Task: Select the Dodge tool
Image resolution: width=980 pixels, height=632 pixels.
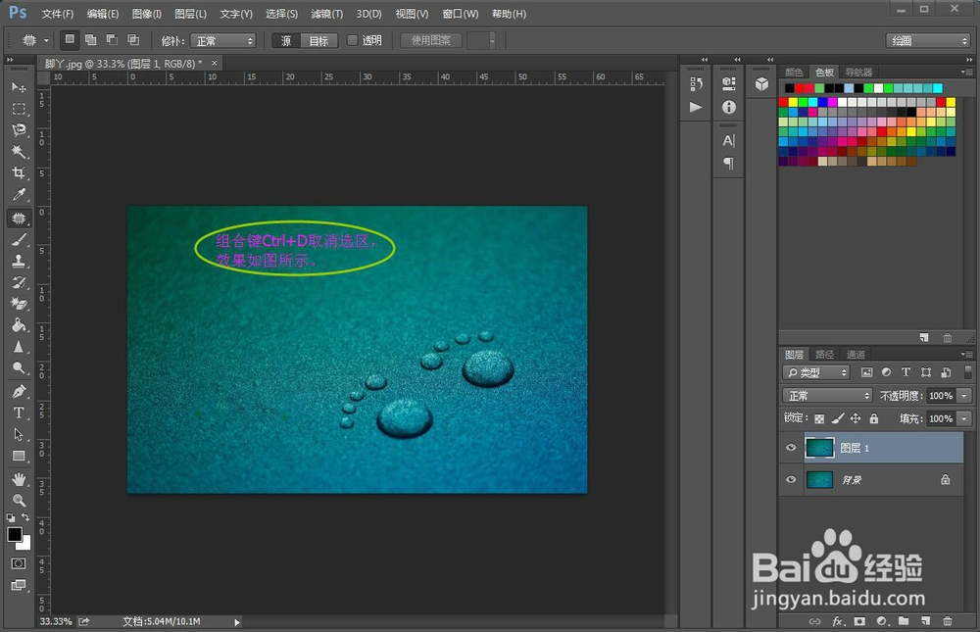Action: (x=19, y=368)
